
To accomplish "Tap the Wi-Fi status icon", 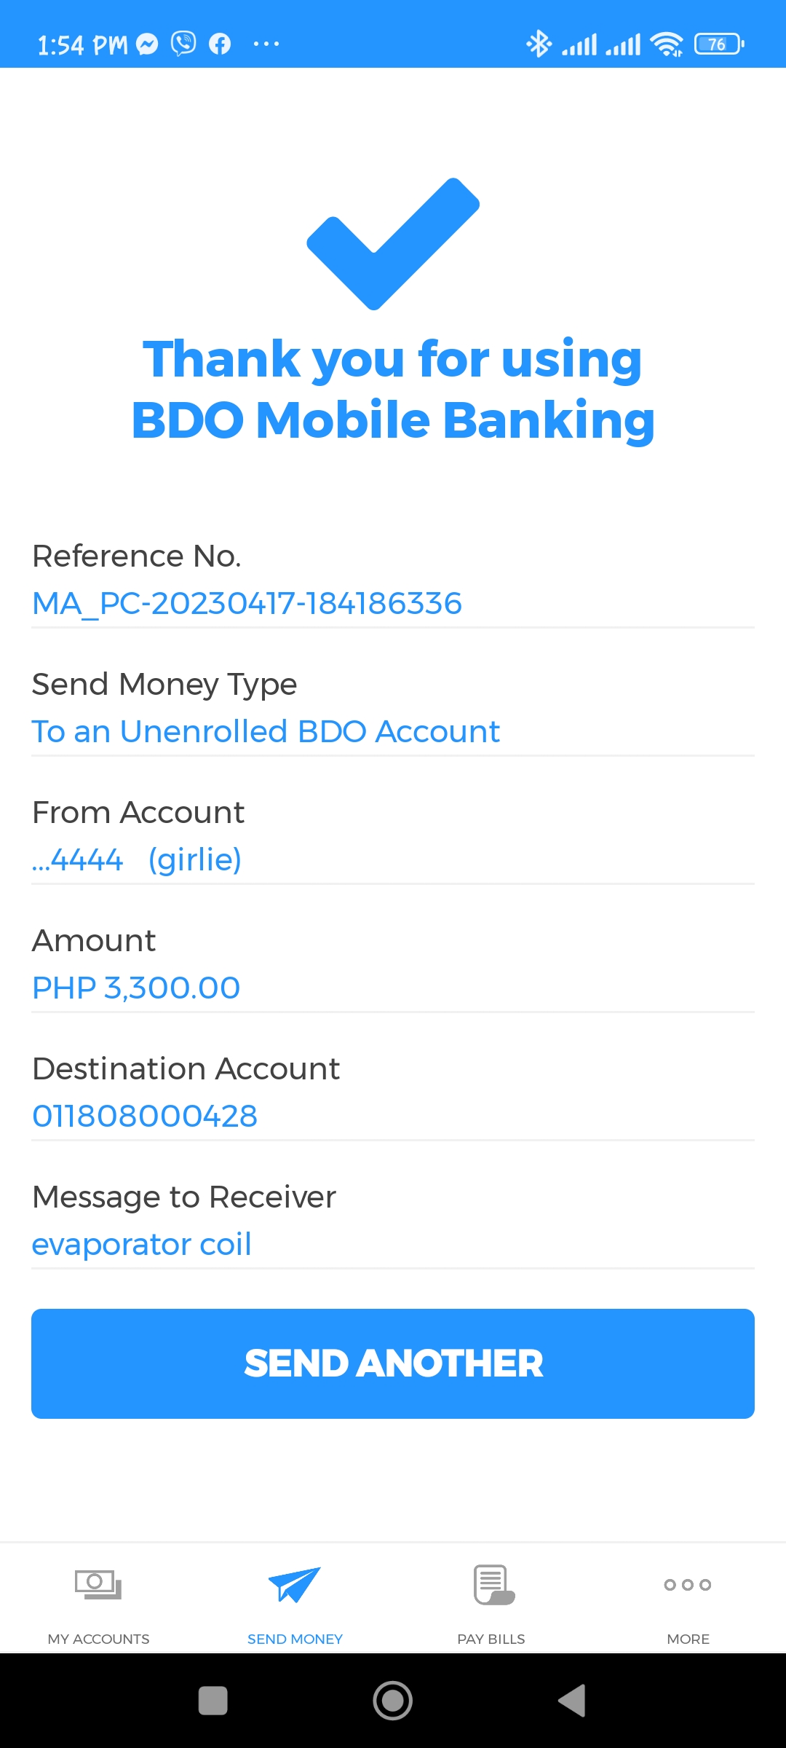I will pyautogui.click(x=667, y=44).
